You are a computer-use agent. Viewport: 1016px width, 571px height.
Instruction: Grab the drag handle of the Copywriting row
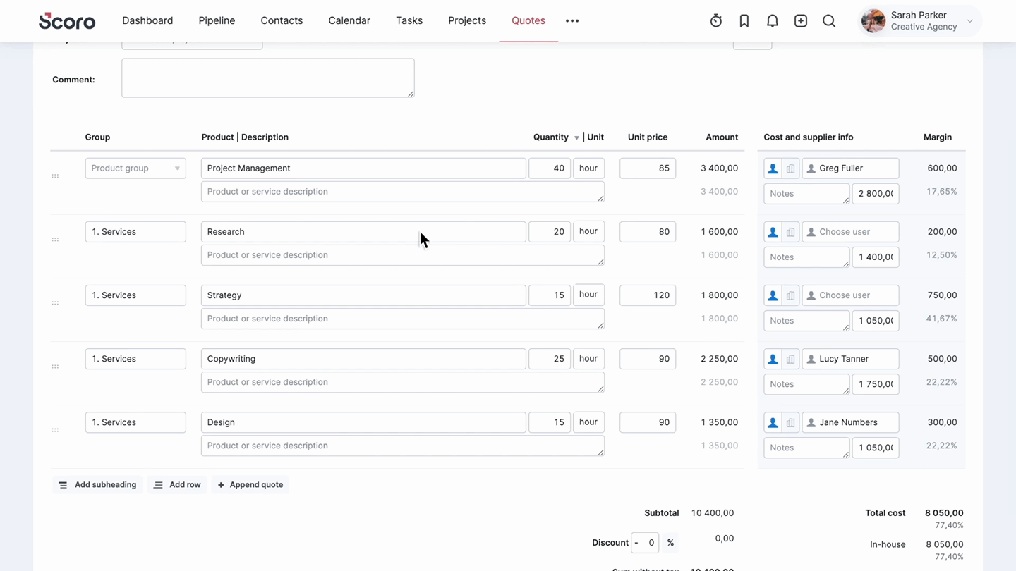point(55,366)
